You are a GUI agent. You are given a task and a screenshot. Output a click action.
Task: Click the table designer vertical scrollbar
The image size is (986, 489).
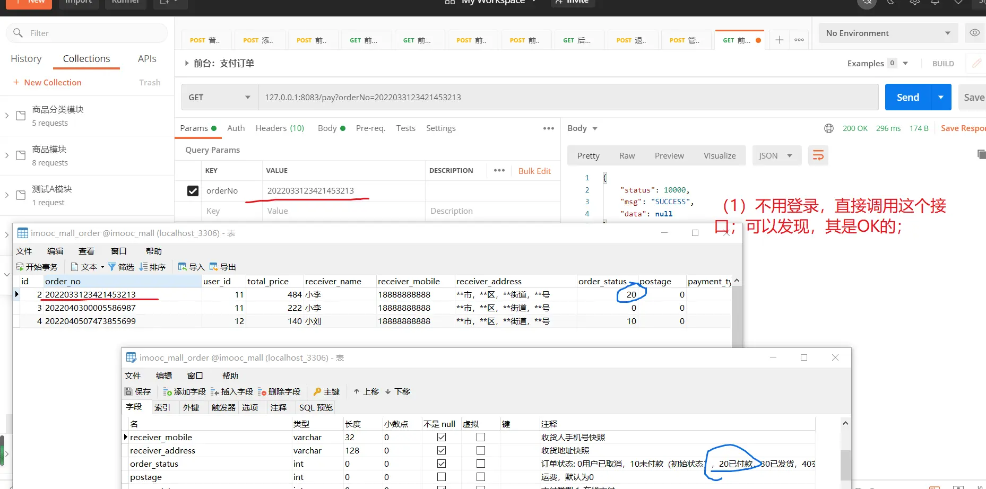pos(845,461)
